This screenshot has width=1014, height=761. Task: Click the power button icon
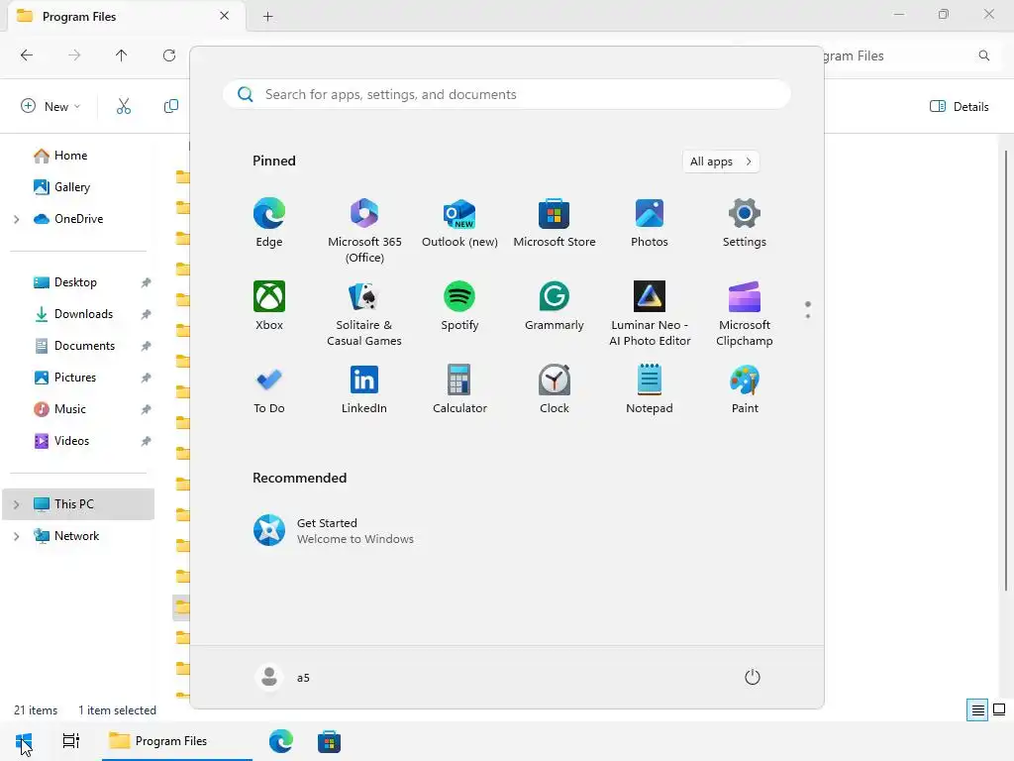point(753,678)
